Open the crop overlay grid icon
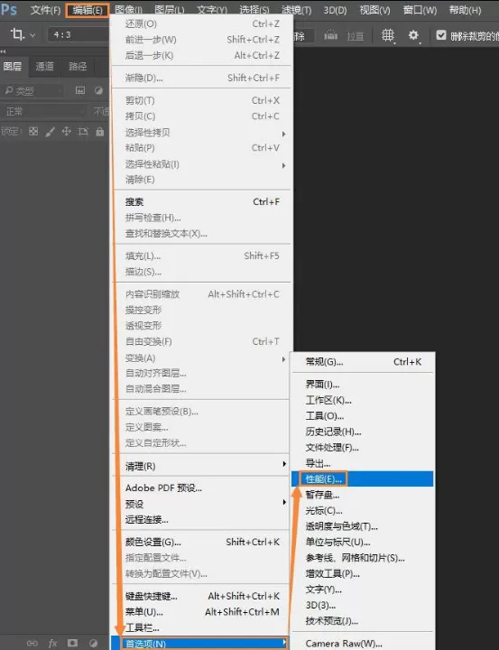 click(x=388, y=35)
